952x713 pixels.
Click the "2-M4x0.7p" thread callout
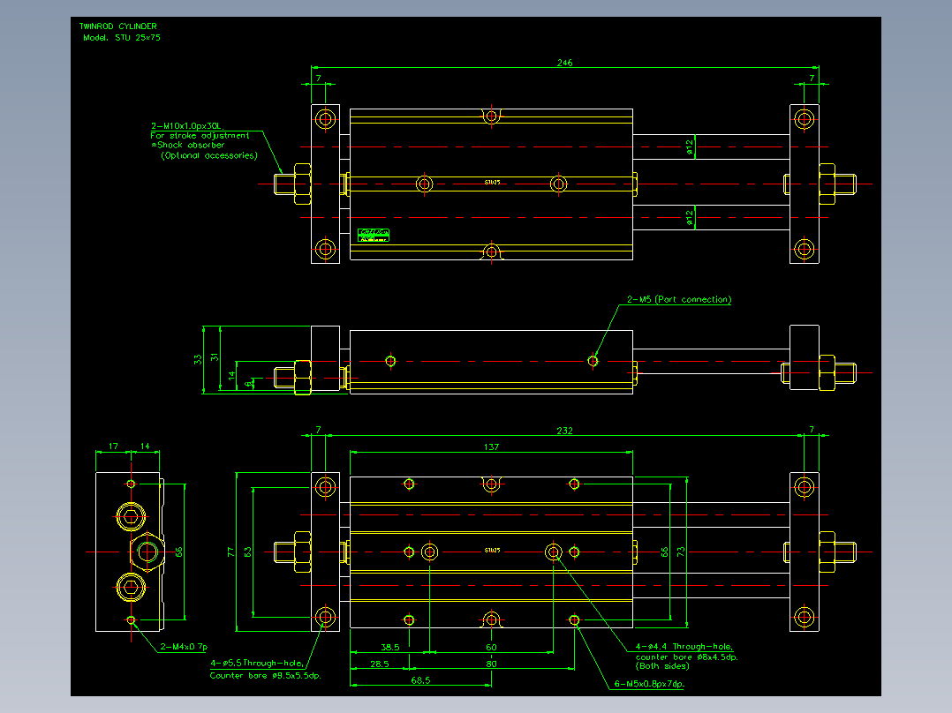pos(184,648)
